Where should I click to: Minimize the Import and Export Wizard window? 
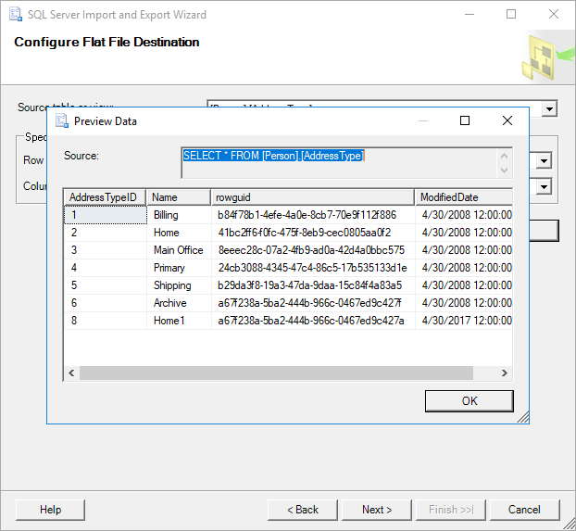coord(470,14)
